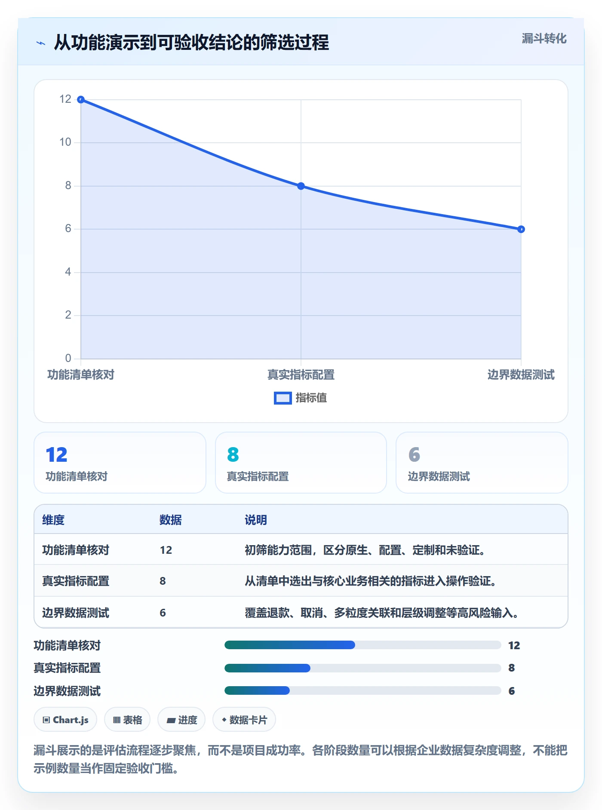The width and height of the screenshot is (602, 810).
Task: Click the Chart.js chip
Action: click(65, 719)
